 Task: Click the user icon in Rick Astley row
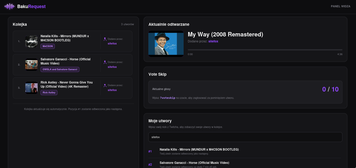click(105, 85)
